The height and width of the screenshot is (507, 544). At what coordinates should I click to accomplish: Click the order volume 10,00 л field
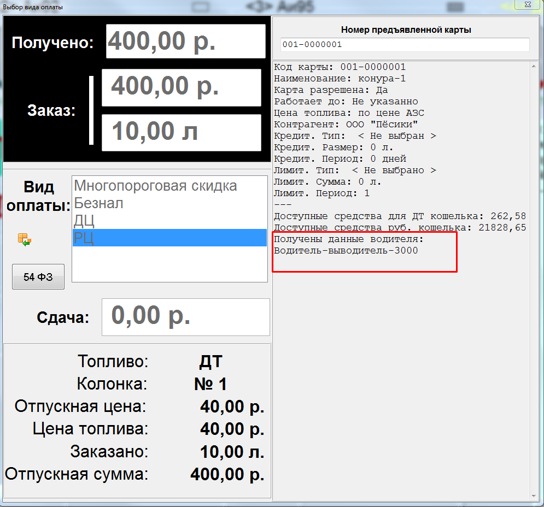coord(182,133)
